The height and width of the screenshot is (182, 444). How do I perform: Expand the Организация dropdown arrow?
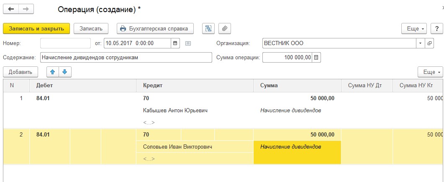coord(420,43)
